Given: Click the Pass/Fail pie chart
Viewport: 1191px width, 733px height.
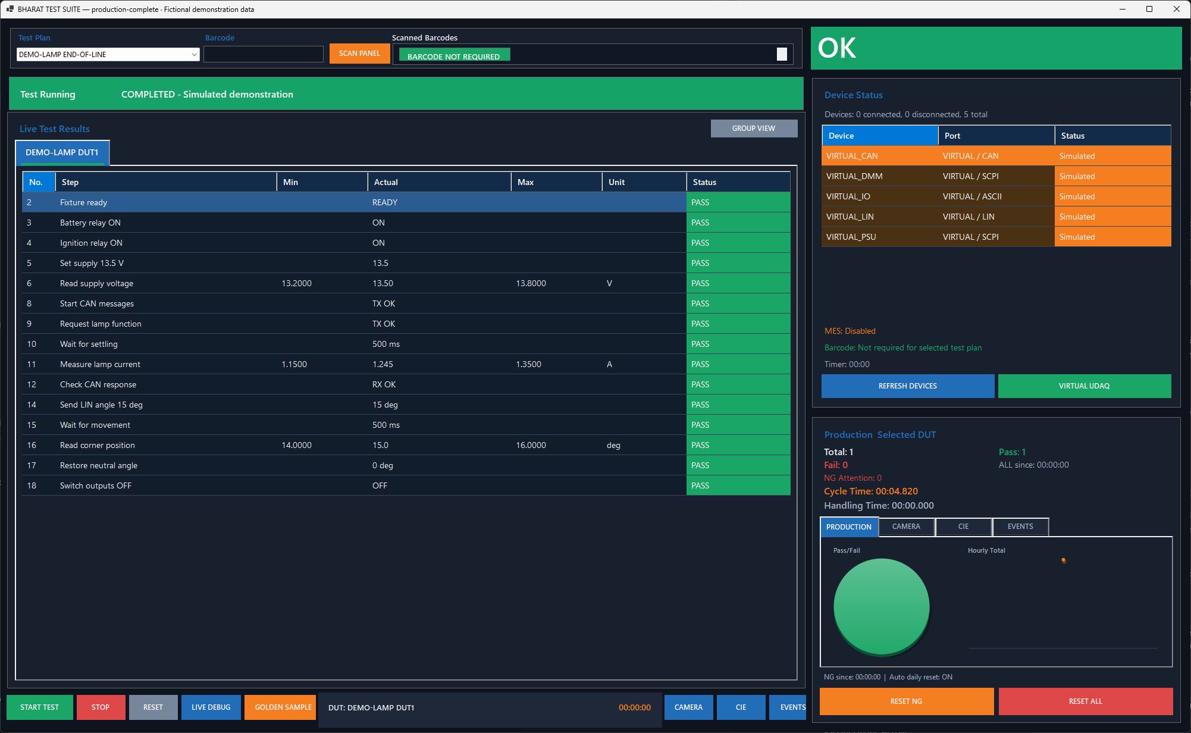Looking at the screenshot, I should pos(882,607).
